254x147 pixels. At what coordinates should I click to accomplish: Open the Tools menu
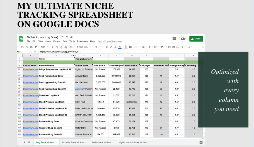pyautogui.click(x=72, y=41)
